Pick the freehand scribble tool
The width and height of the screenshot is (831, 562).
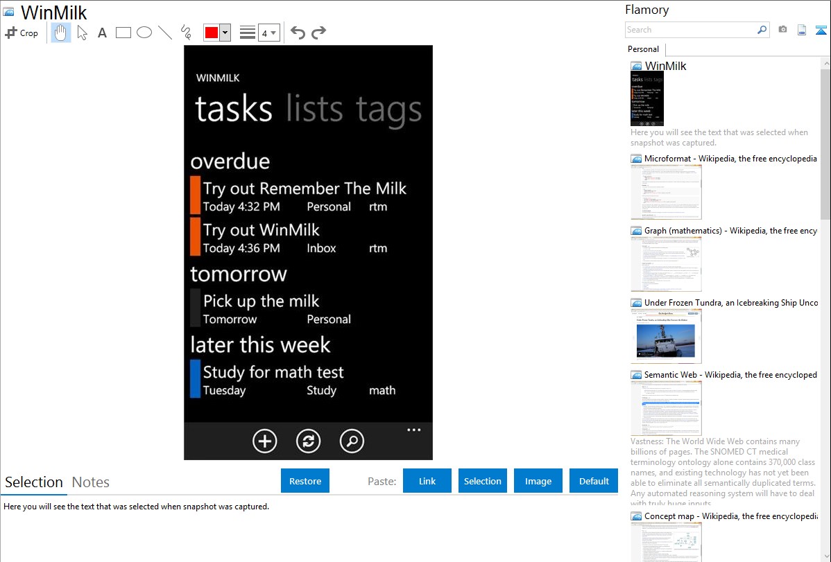tap(186, 33)
